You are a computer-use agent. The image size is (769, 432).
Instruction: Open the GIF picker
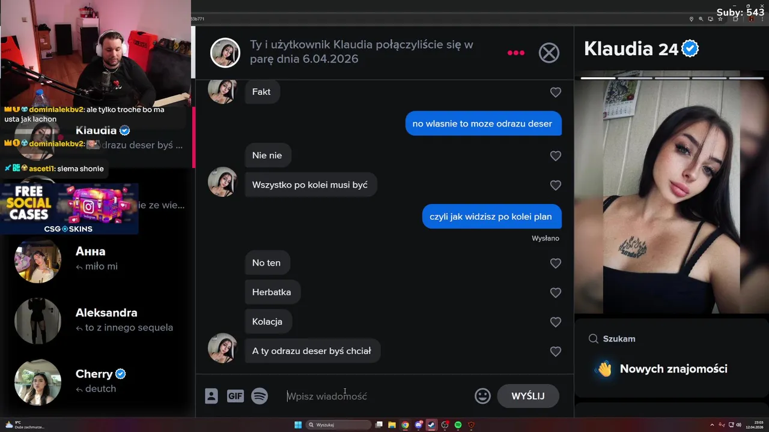(235, 396)
